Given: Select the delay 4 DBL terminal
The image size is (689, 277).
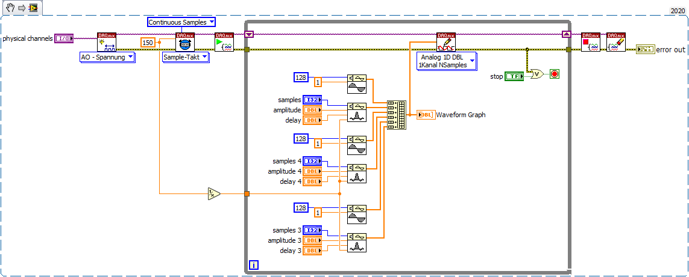Looking at the screenshot, I should pyautogui.click(x=312, y=181).
